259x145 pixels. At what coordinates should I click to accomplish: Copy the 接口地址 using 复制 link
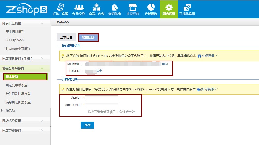[x=165, y=64]
